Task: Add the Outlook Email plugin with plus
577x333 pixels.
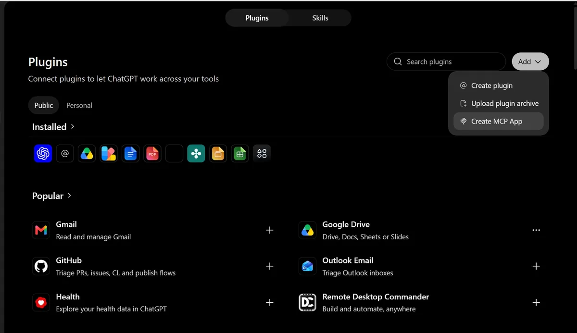Action: (x=536, y=266)
